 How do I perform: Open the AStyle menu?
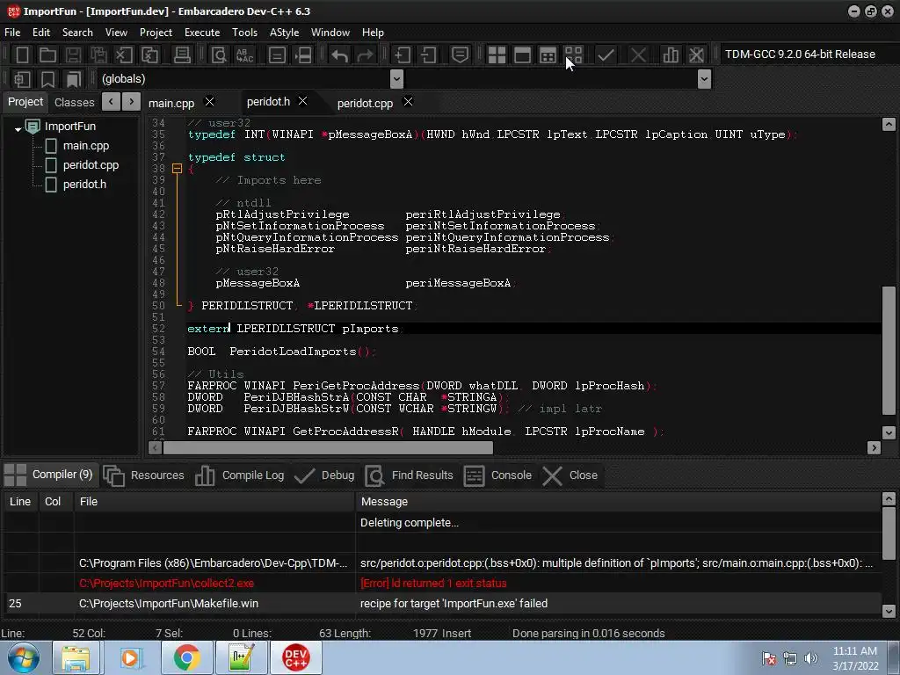click(284, 33)
